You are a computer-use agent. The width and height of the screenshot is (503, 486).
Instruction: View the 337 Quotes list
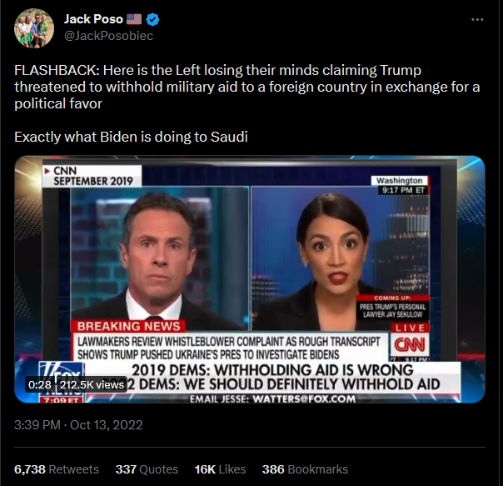click(x=147, y=469)
